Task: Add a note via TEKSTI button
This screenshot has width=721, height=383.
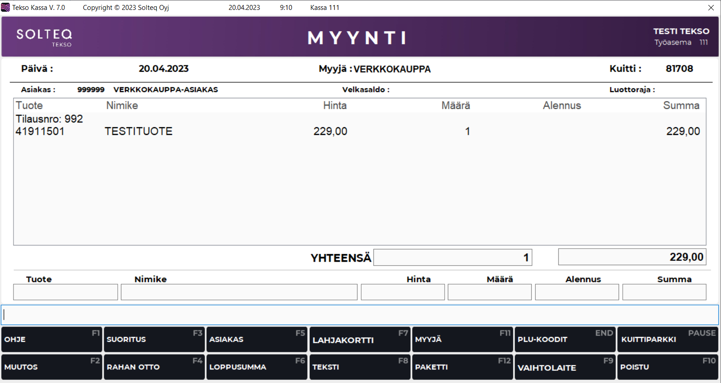Action: (x=359, y=367)
